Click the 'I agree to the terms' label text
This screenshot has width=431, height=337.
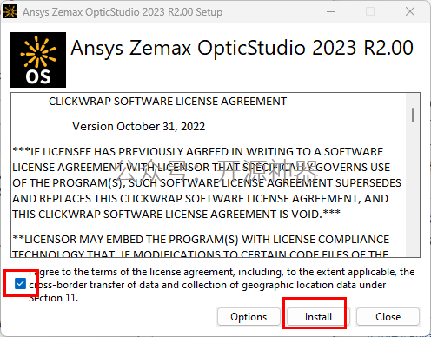[222, 285]
